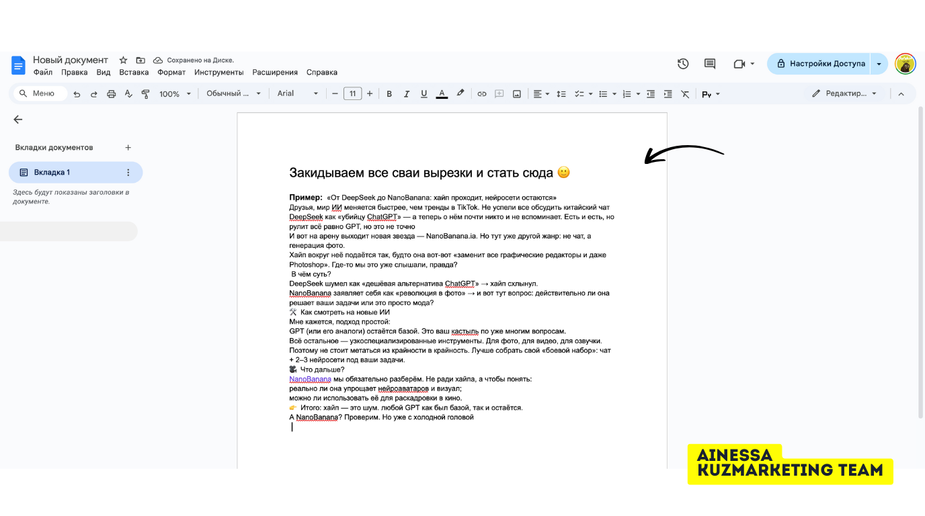This screenshot has width=925, height=516.
Task: Open the Google Docs home icon
Action: point(18,65)
